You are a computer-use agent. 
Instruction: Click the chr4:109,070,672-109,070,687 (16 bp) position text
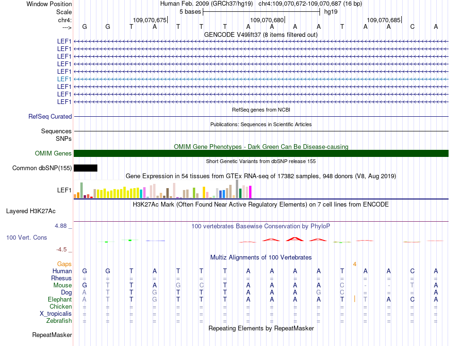click(310, 4)
